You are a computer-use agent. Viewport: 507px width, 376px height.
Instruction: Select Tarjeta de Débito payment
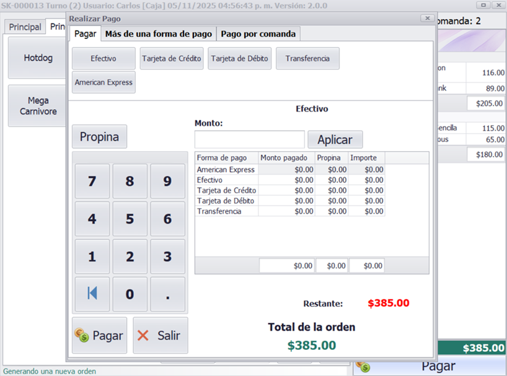pos(239,58)
